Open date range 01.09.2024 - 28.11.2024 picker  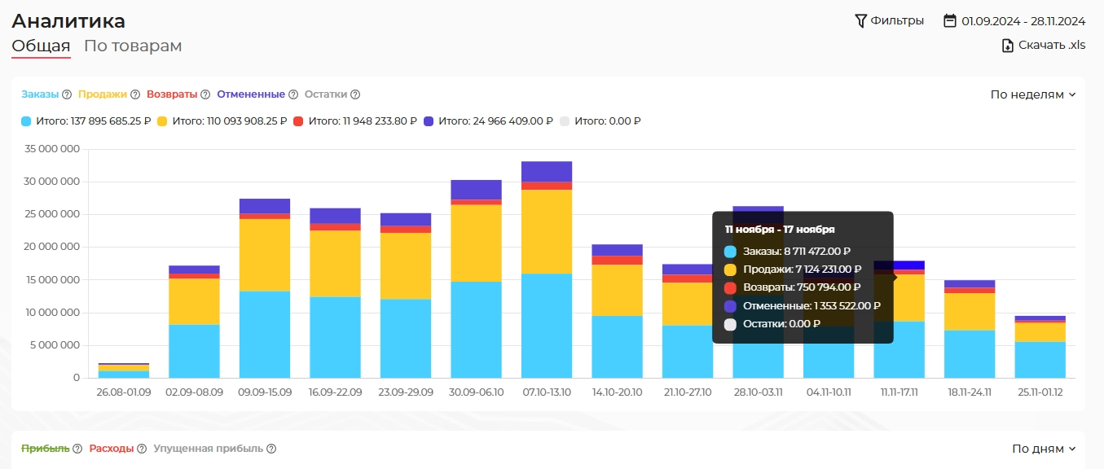tap(1023, 21)
